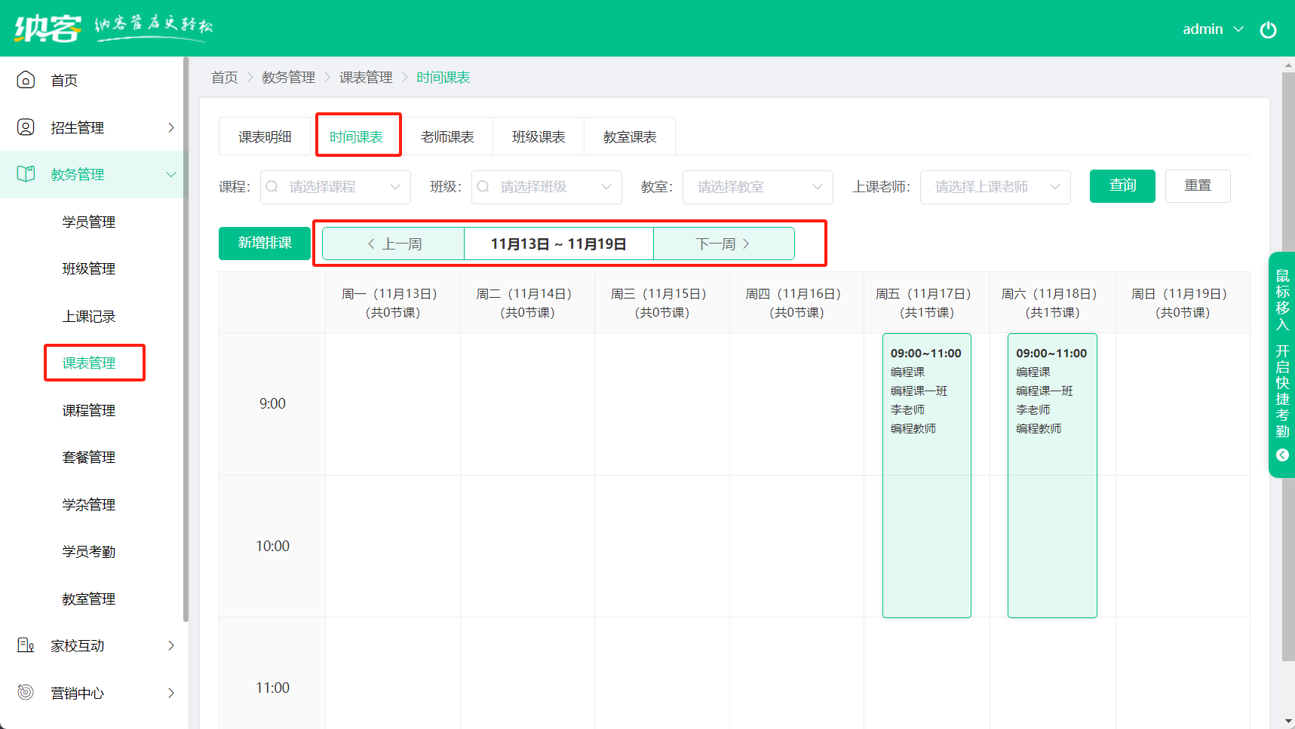The height and width of the screenshot is (729, 1295).
Task: Open the 请选择班级 class dropdown
Action: coord(547,187)
